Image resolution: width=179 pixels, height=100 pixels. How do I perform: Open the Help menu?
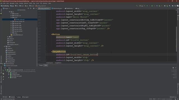click(50, 3)
